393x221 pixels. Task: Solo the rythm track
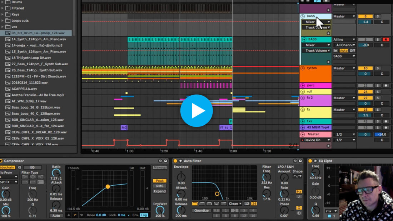(378, 68)
